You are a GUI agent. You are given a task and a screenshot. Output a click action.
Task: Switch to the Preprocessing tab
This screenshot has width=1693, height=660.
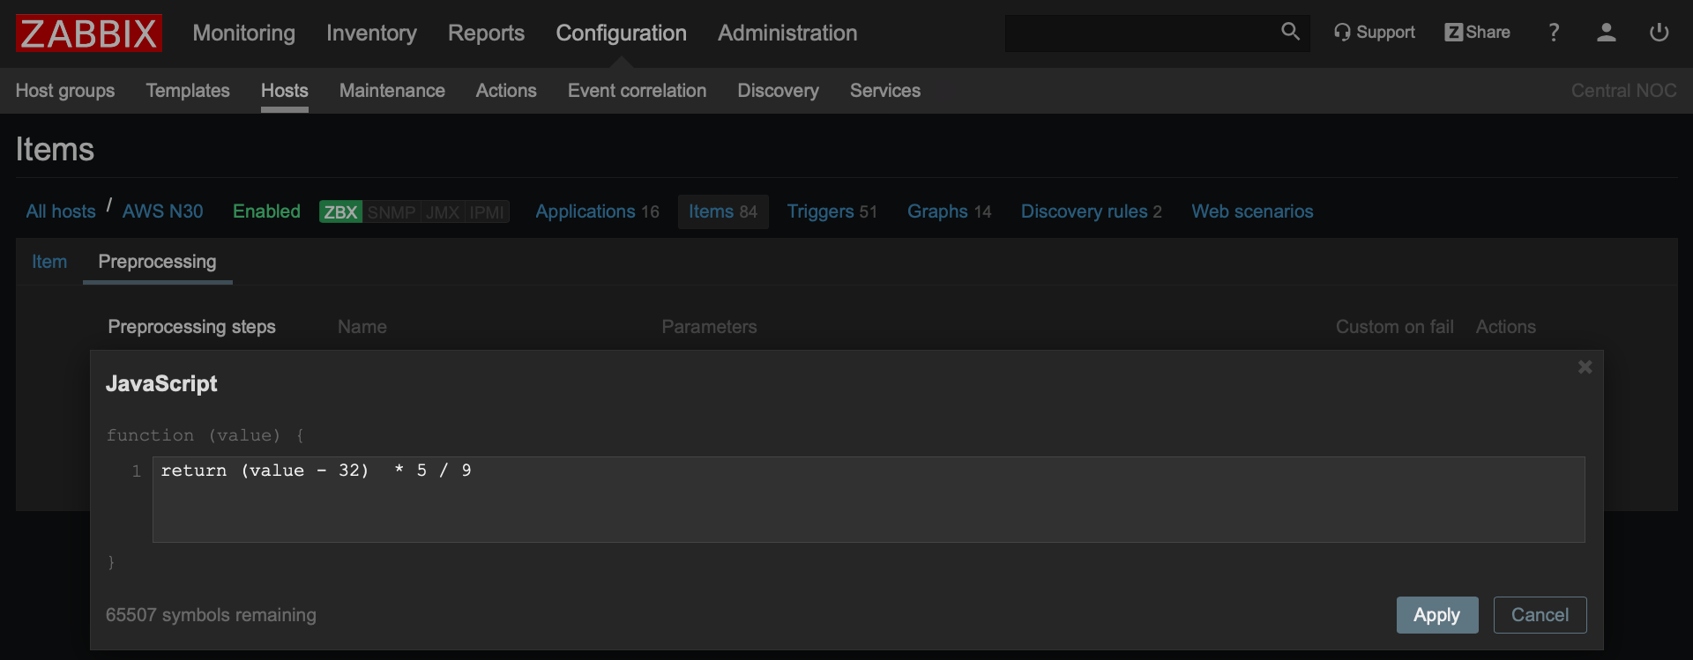pyautogui.click(x=157, y=262)
